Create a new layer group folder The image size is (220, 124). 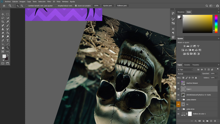207,121
